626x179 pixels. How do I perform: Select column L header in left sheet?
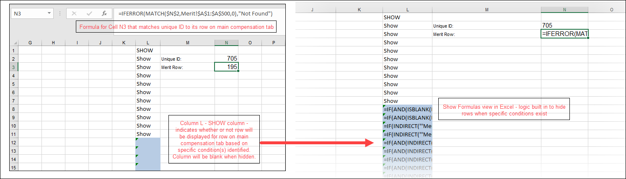pos(148,42)
